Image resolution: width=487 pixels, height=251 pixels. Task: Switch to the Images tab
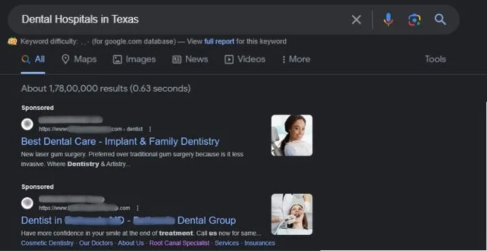134,59
